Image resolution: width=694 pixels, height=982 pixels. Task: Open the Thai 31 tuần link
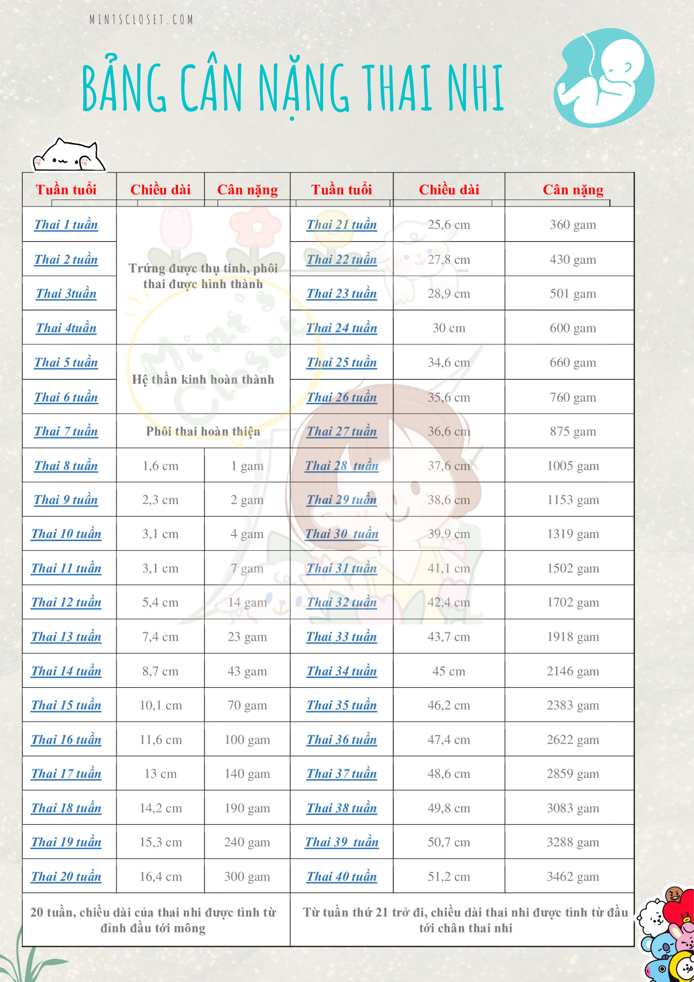coord(342,569)
